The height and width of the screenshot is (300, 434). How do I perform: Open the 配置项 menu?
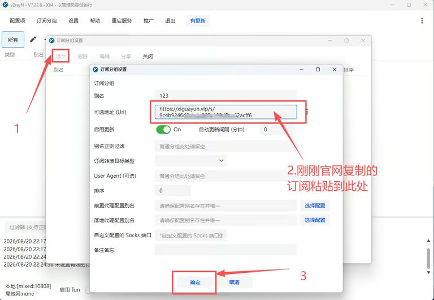[17, 20]
